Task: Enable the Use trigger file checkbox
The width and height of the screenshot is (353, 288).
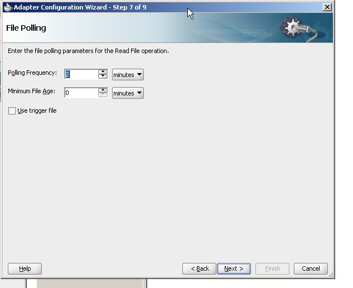Action: [x=12, y=111]
